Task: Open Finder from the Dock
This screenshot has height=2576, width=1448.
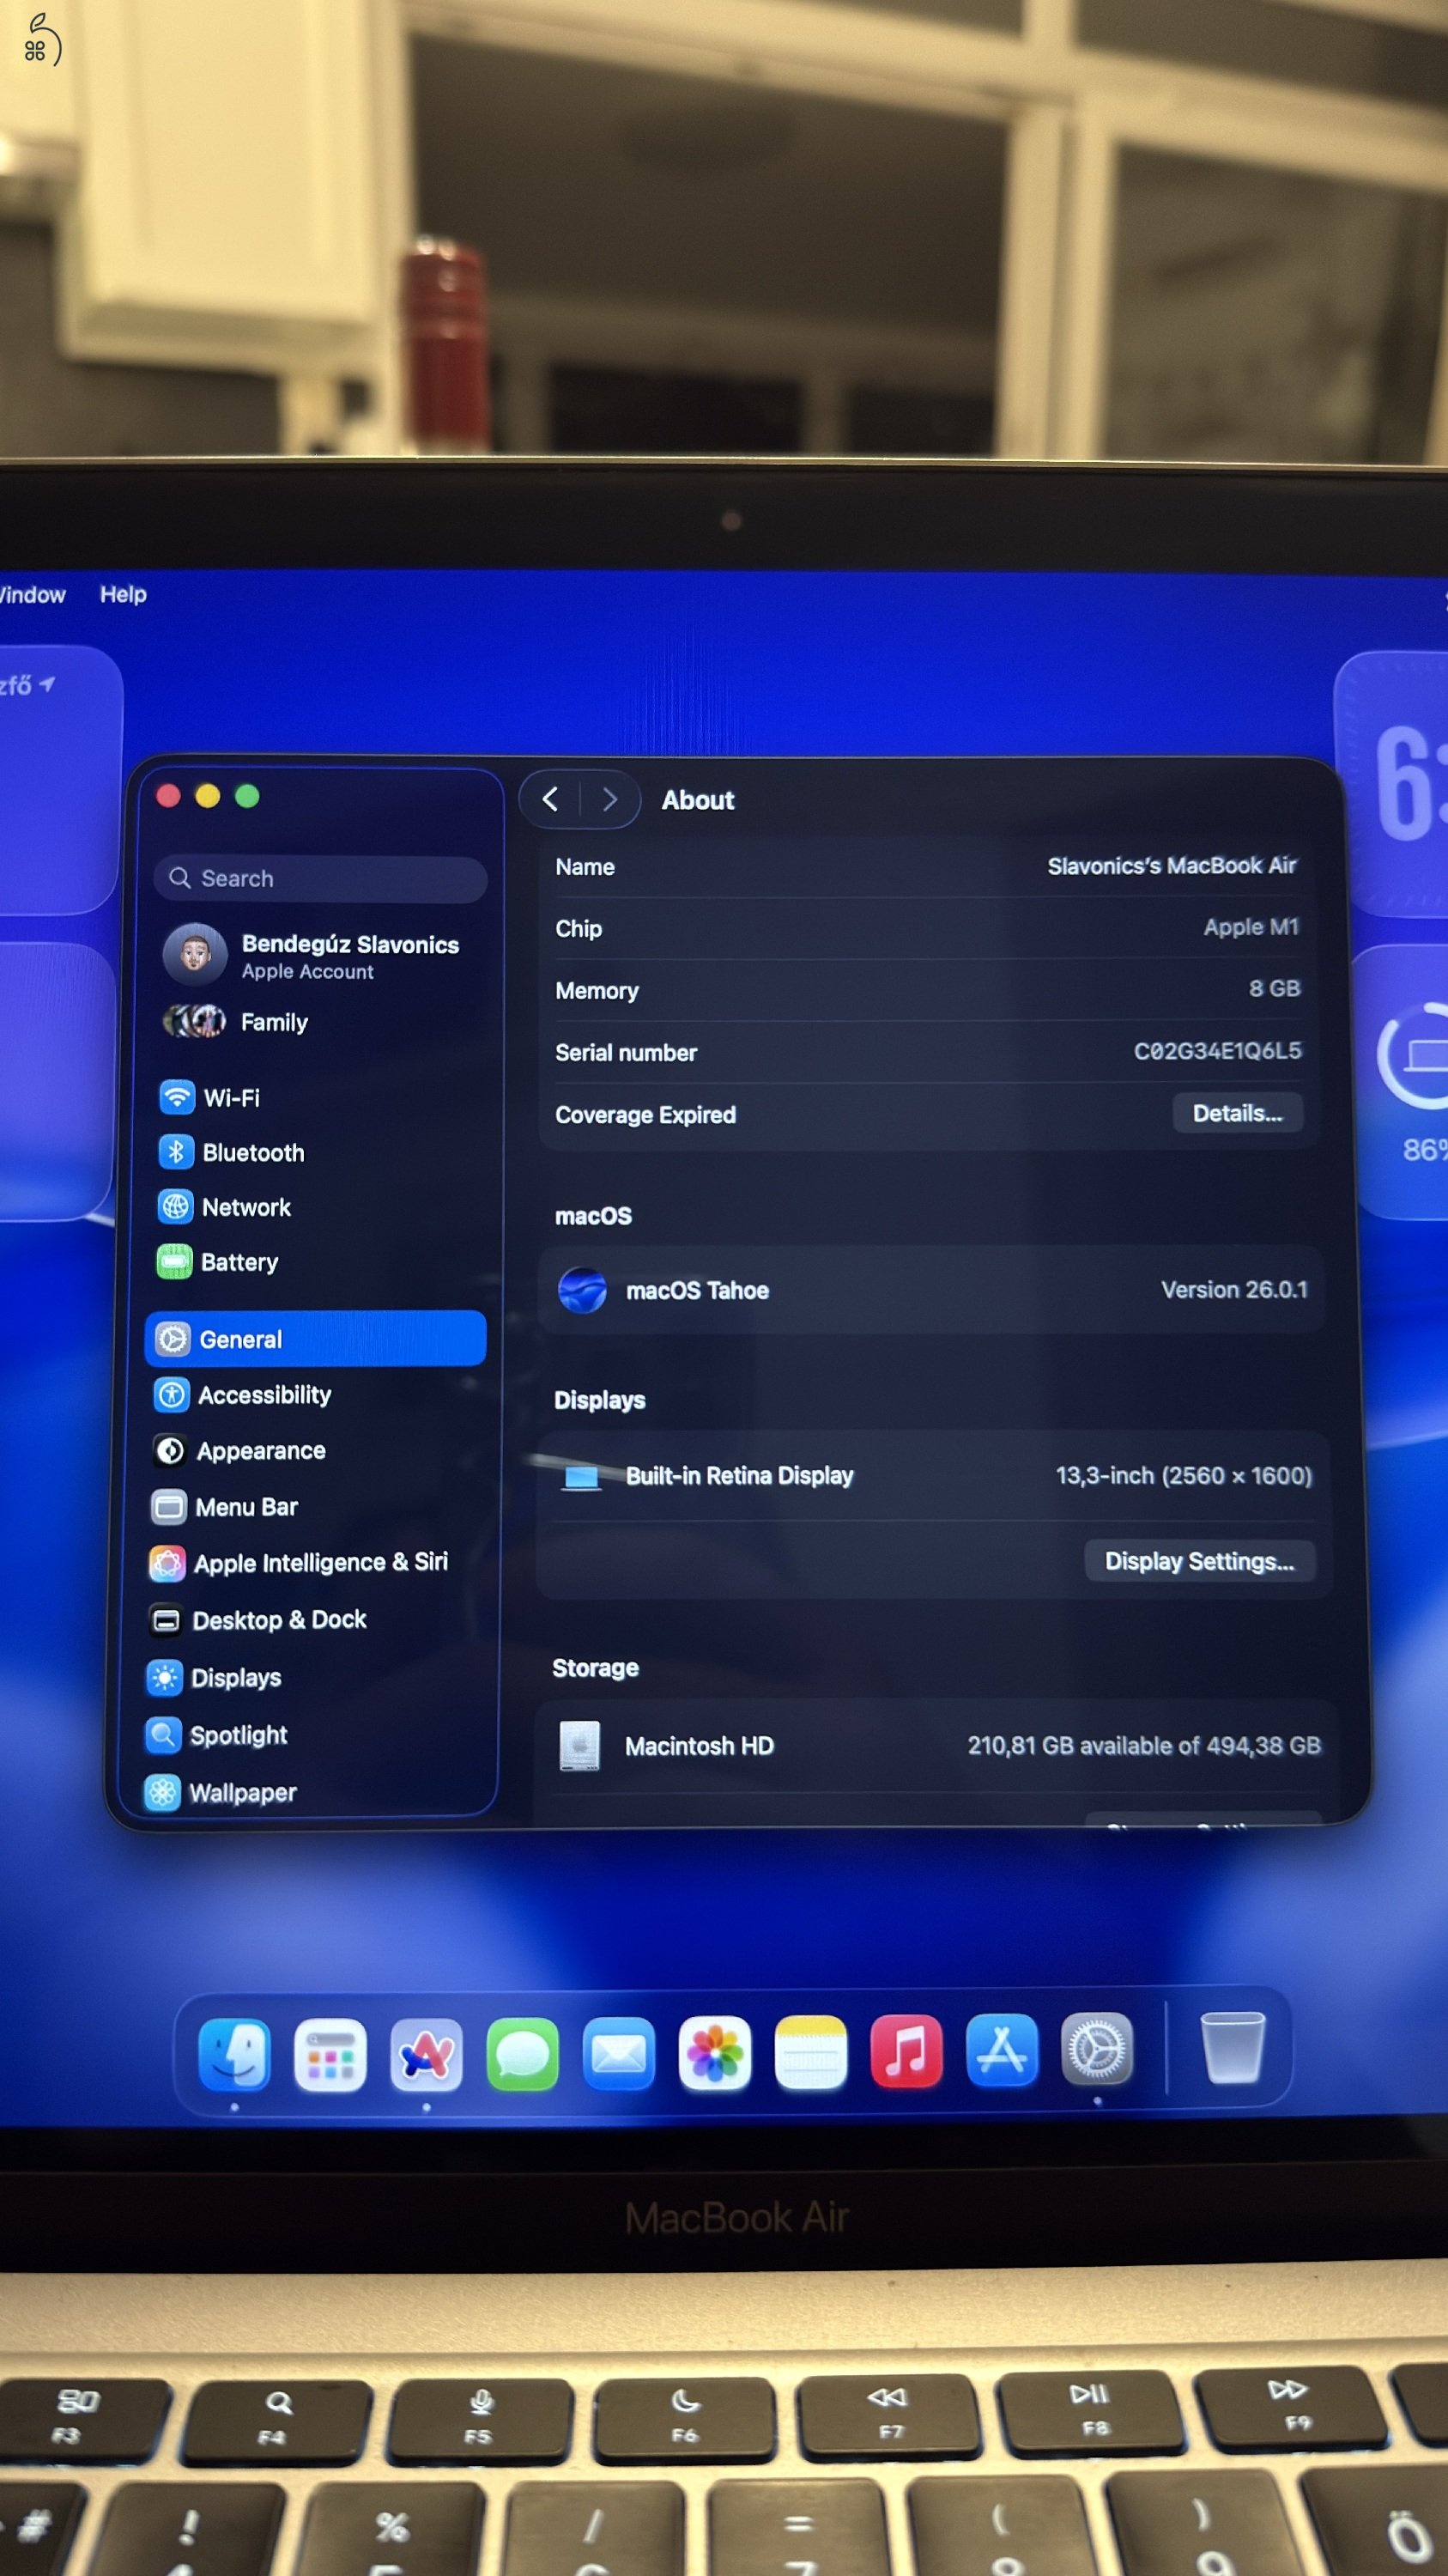Action: [x=233, y=2055]
